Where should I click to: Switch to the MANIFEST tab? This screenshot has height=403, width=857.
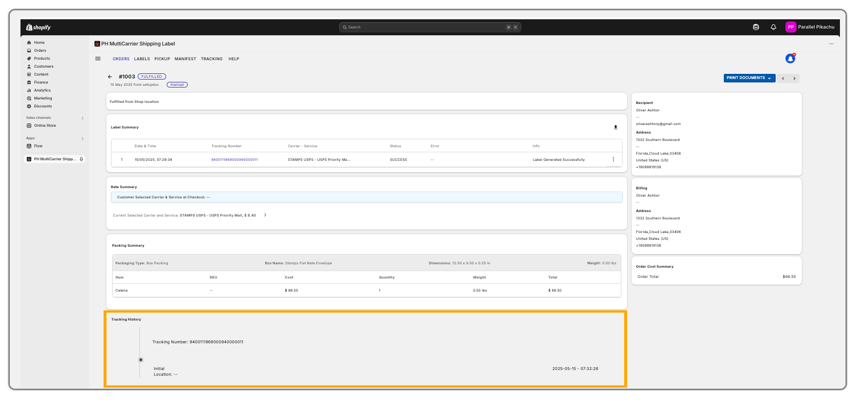(186, 59)
